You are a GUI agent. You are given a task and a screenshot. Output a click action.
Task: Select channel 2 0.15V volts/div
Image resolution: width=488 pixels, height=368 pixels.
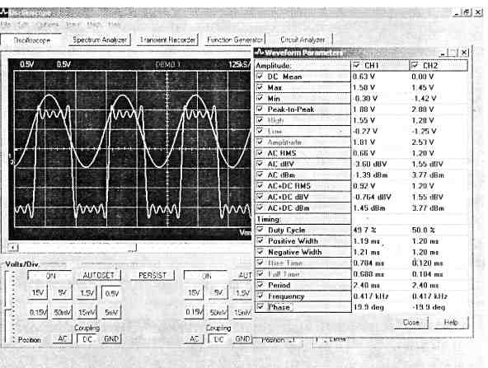click(x=194, y=312)
